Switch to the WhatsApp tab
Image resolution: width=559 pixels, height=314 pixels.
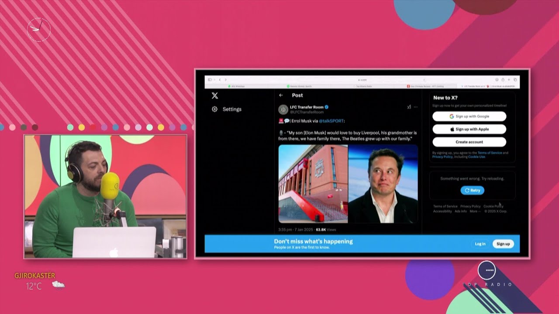tap(236, 86)
